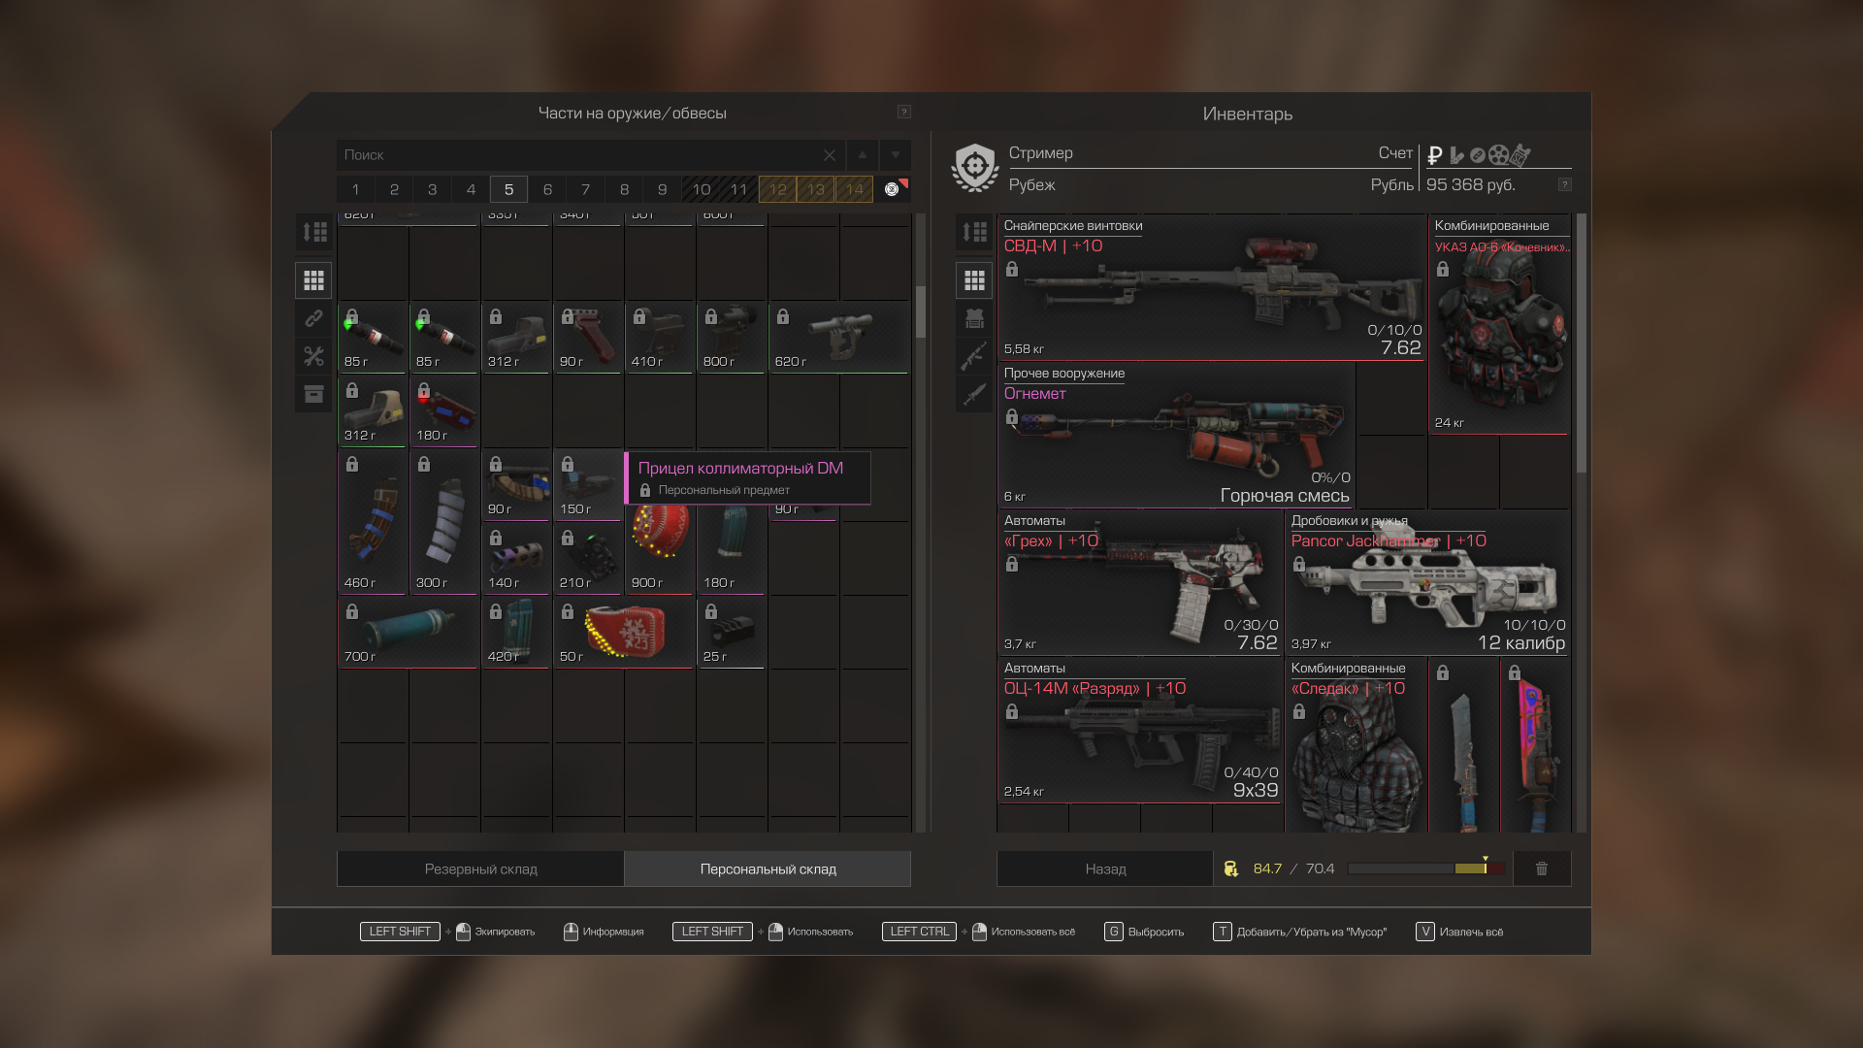This screenshot has width=1863, height=1048.
Task: Click the down arrow next to search field
Action: (895, 155)
